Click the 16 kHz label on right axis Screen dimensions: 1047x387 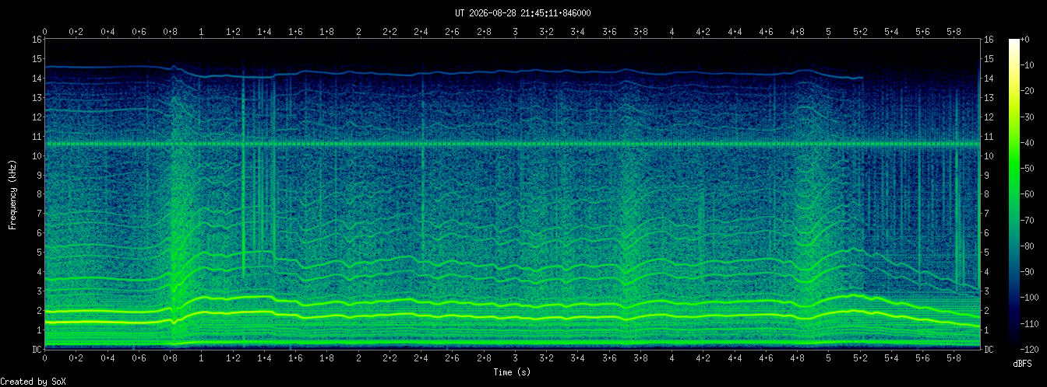click(x=989, y=39)
